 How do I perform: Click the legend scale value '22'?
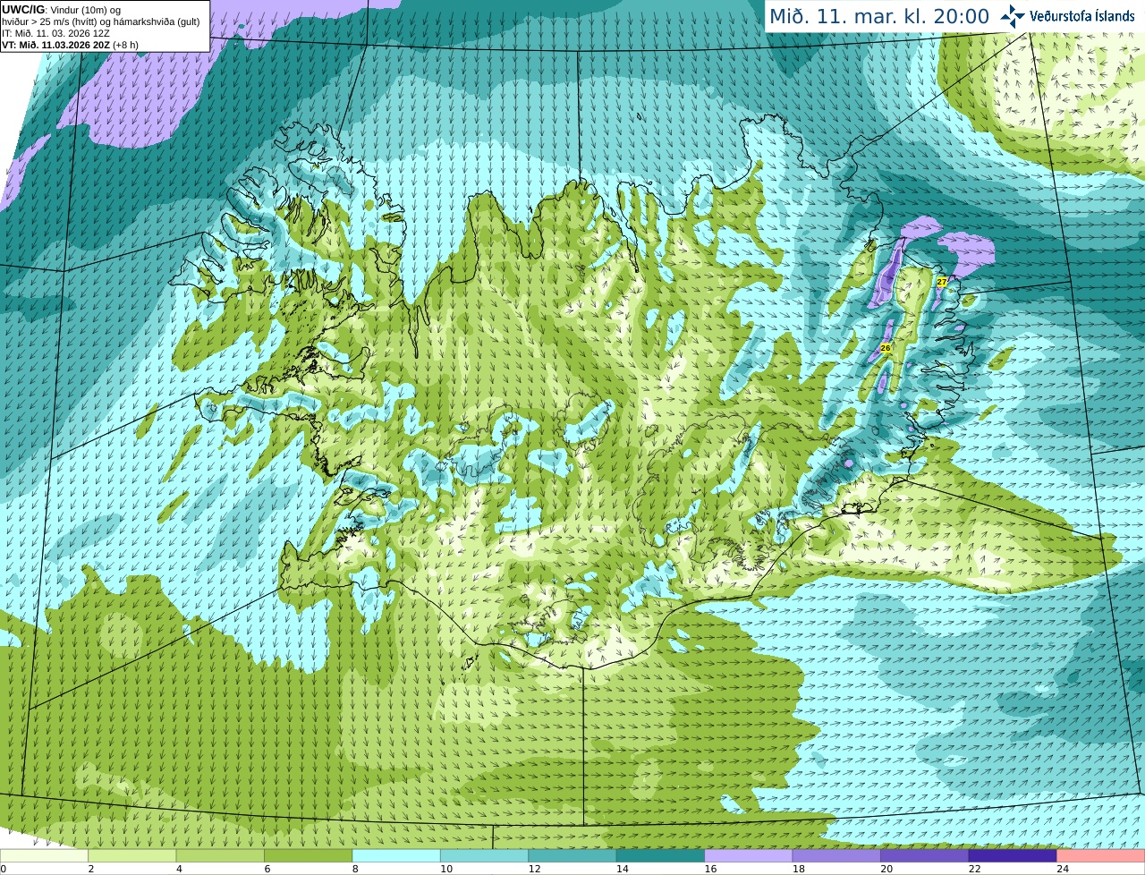(975, 869)
